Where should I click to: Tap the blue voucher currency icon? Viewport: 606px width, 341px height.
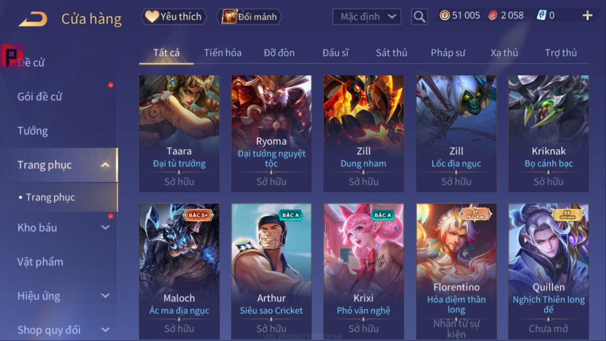point(541,15)
